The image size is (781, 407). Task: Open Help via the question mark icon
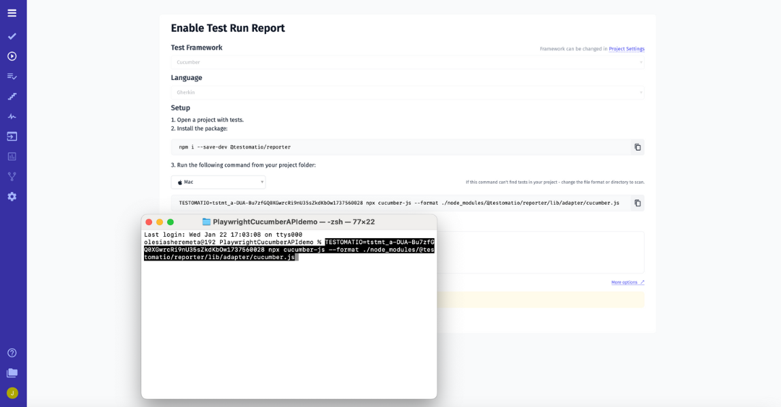pos(12,353)
